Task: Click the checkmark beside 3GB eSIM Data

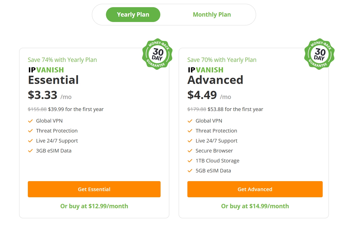Action: [x=30, y=151]
